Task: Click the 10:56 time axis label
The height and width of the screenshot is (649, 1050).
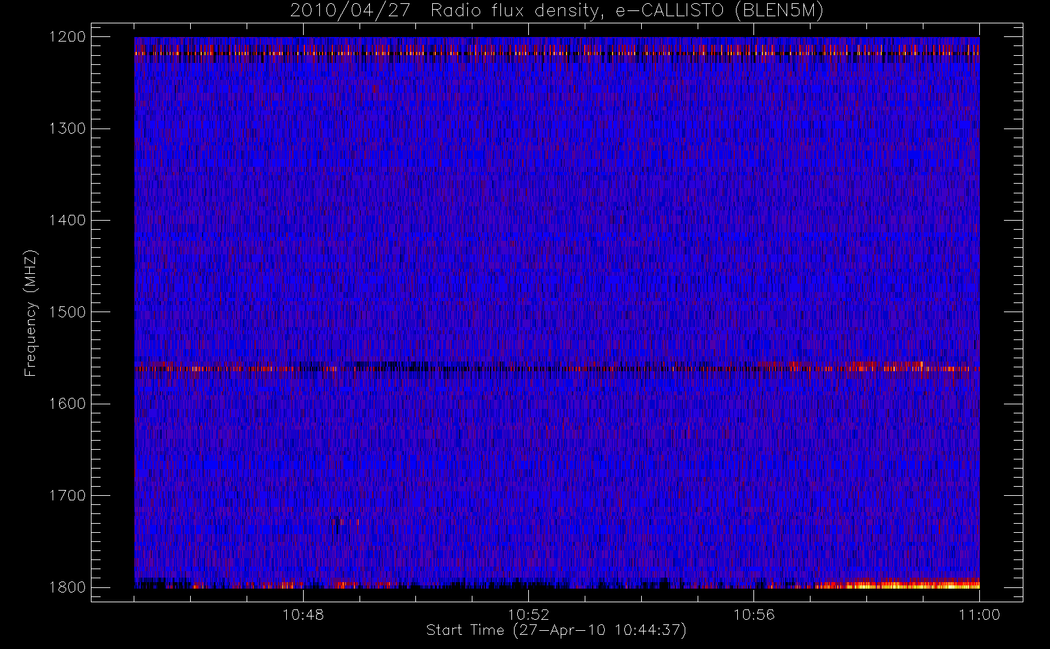Action: tap(754, 615)
